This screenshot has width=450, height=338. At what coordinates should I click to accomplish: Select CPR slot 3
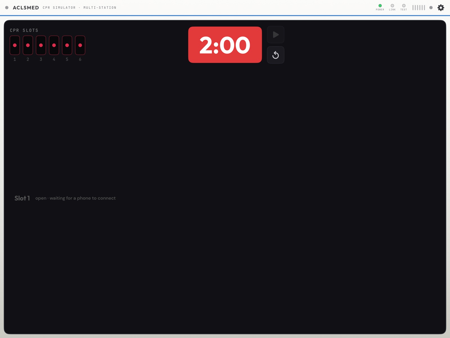tap(41, 45)
